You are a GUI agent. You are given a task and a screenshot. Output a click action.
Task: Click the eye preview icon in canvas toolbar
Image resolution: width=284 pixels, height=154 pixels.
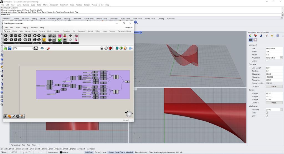click(42, 48)
